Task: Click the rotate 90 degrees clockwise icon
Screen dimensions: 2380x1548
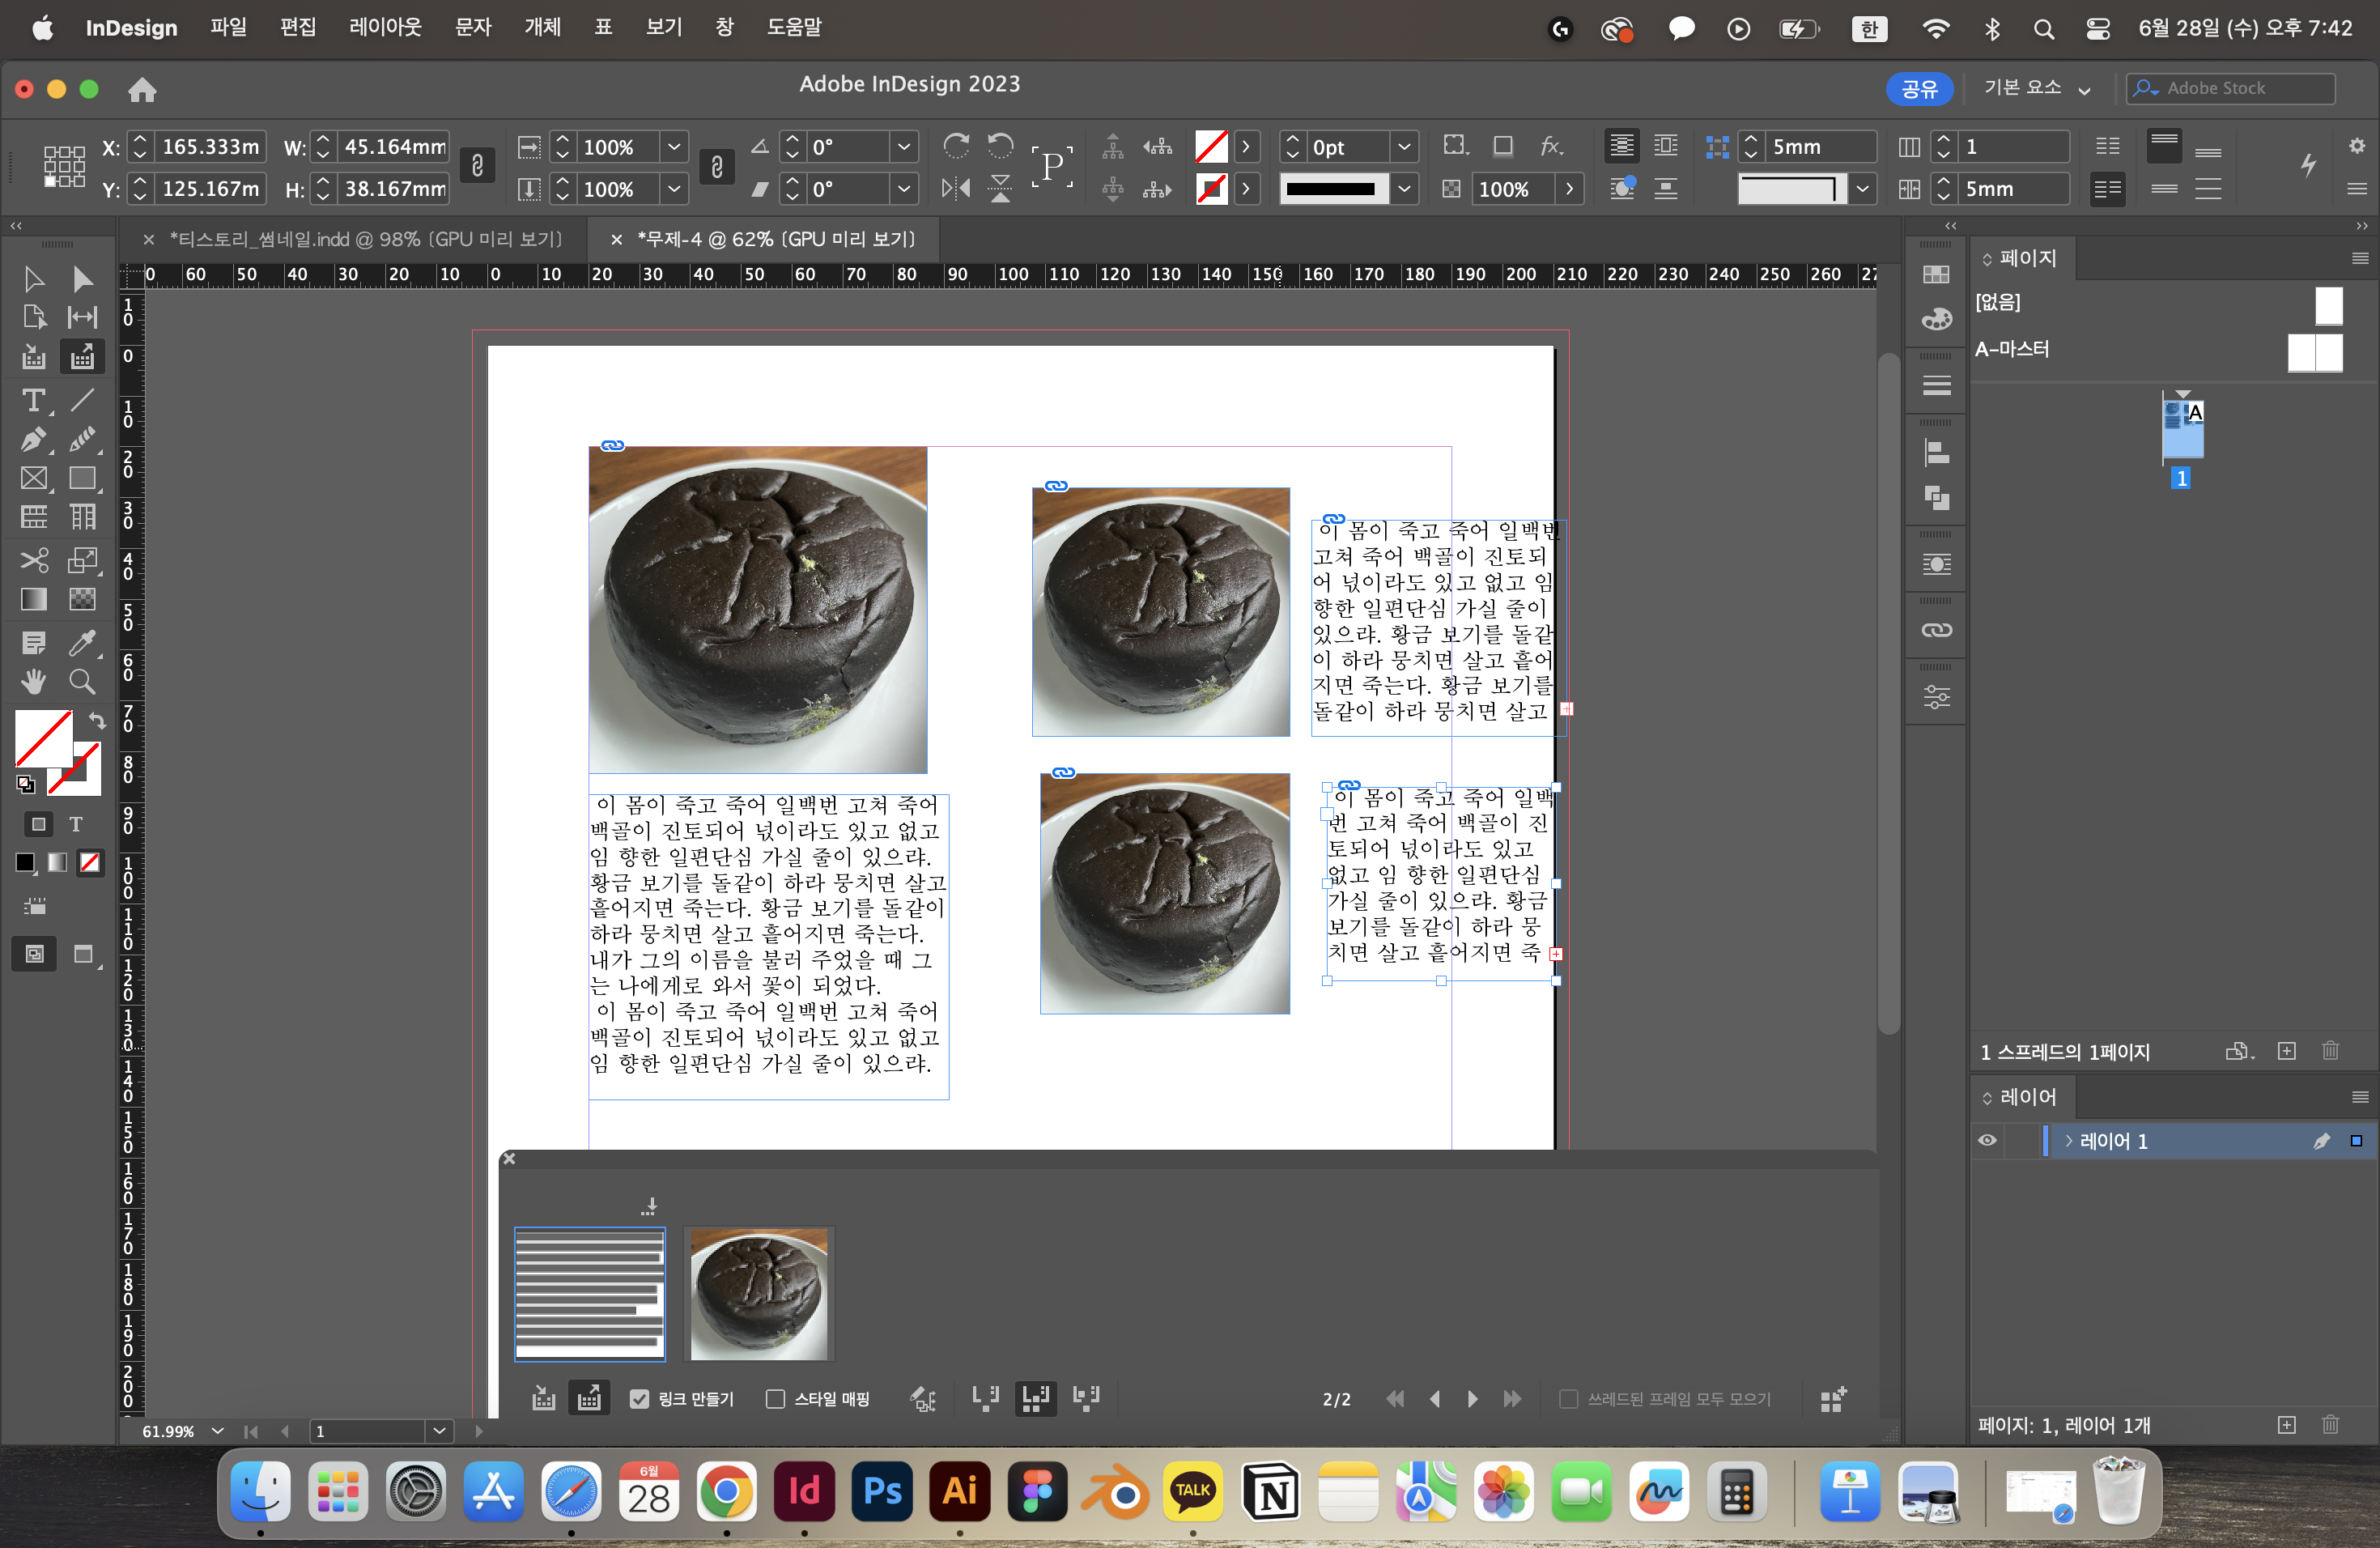Action: point(956,147)
